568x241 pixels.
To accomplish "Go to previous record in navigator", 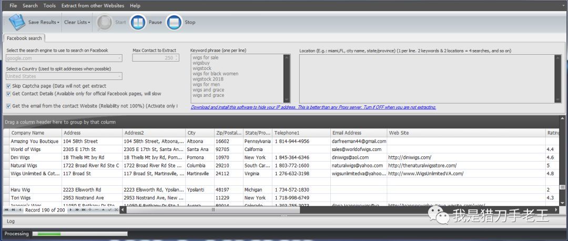I will (x=20, y=210).
